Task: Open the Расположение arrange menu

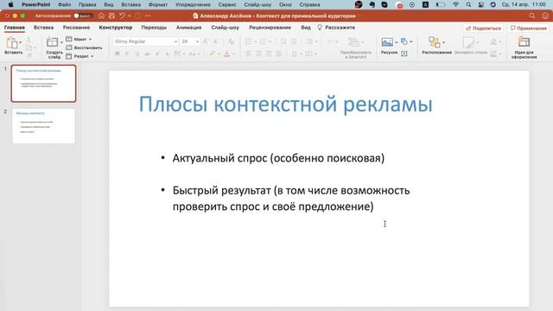Action: tap(436, 46)
